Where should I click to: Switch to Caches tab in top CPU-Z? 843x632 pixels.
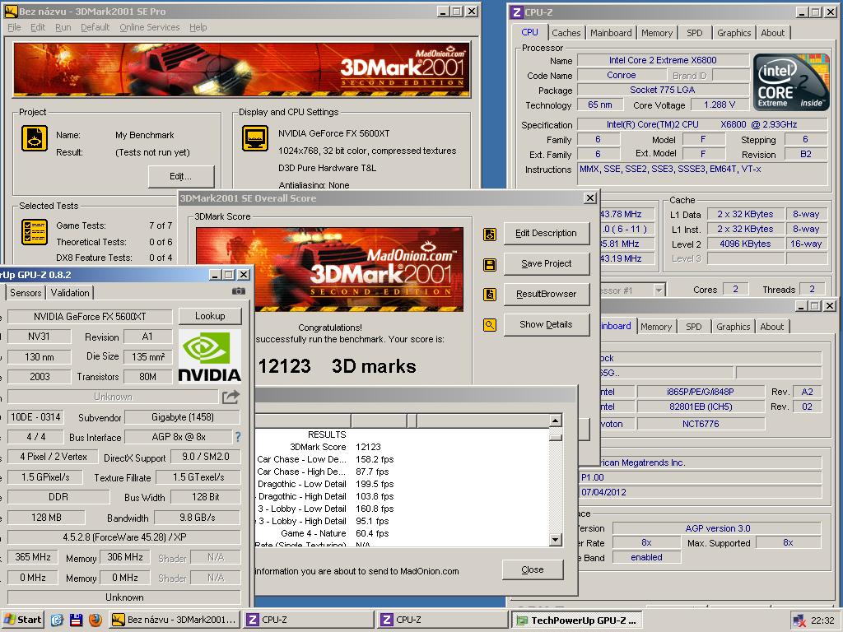[x=566, y=33]
